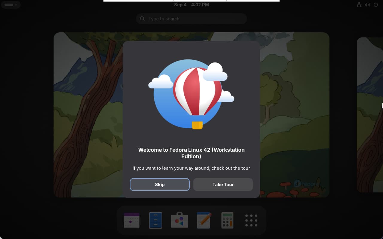Click the tour description text in the dialog
Screen dimensions: 383x239
pyautogui.click(x=191, y=168)
